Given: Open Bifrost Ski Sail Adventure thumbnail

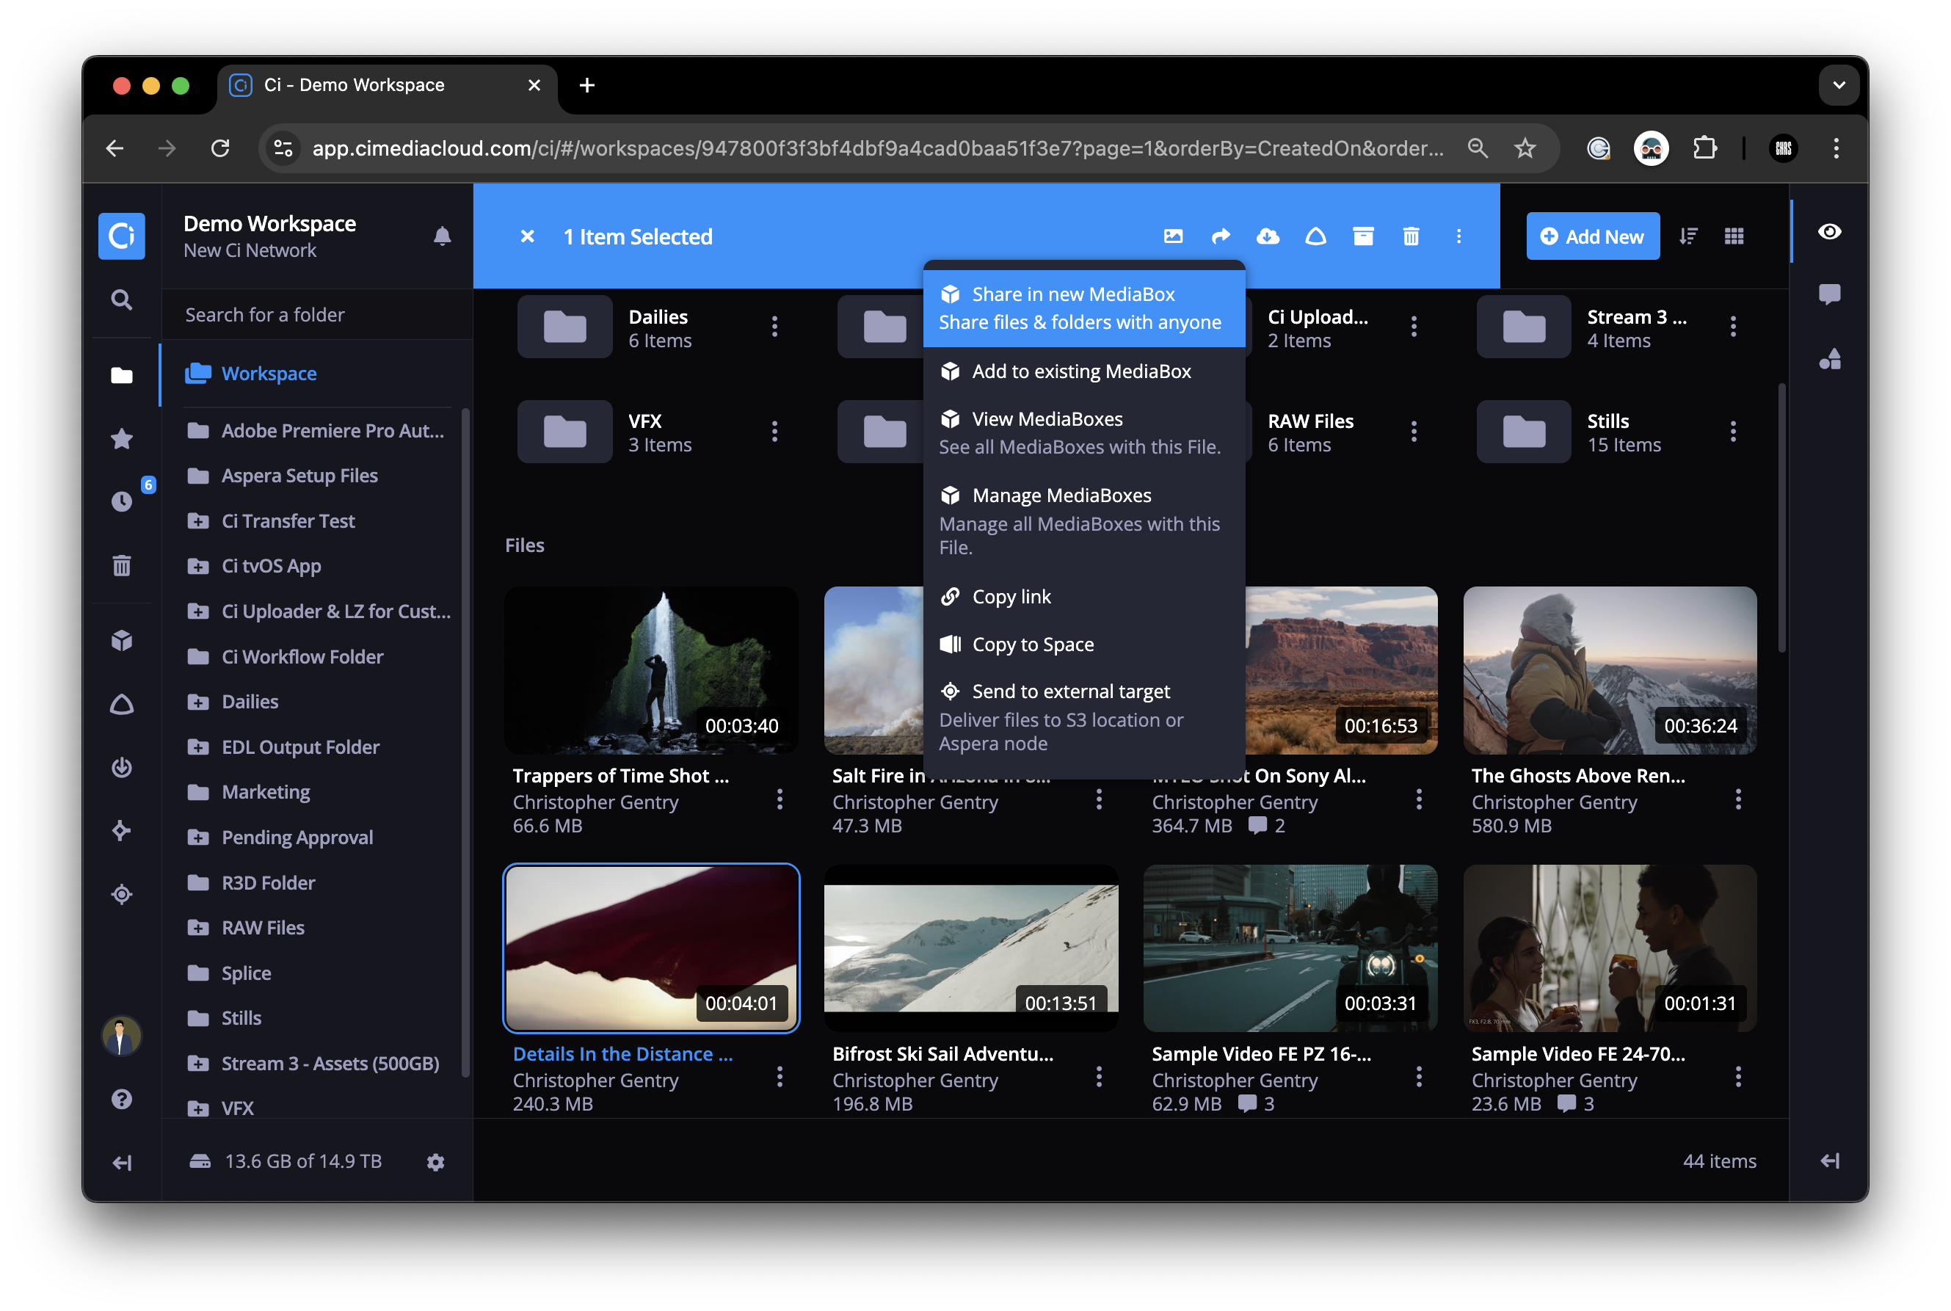Looking at the screenshot, I should [970, 948].
